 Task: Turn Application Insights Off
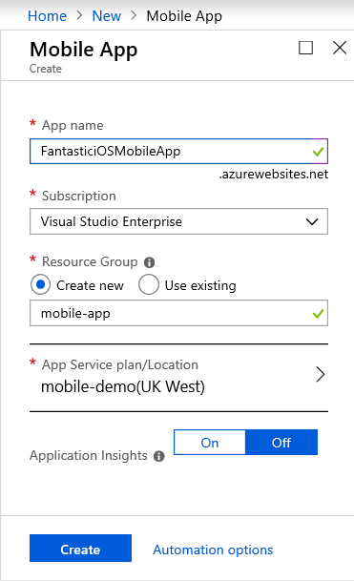(x=281, y=443)
